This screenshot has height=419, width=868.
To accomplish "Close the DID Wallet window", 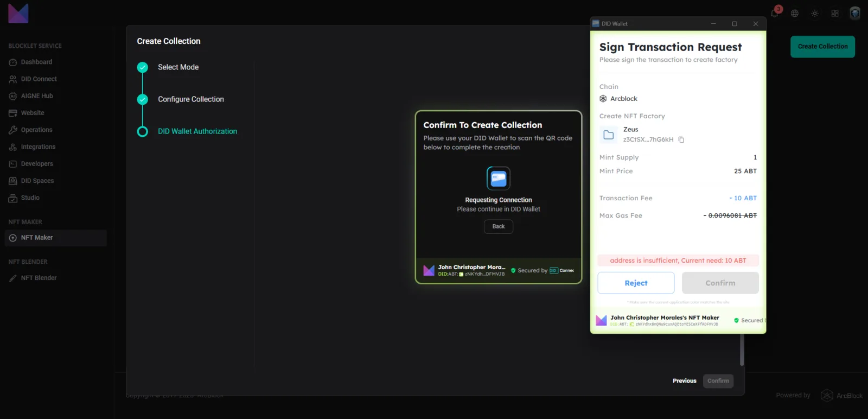I will click(x=756, y=23).
